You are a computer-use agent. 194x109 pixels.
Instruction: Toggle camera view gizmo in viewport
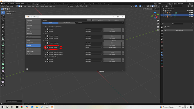tap(158, 27)
